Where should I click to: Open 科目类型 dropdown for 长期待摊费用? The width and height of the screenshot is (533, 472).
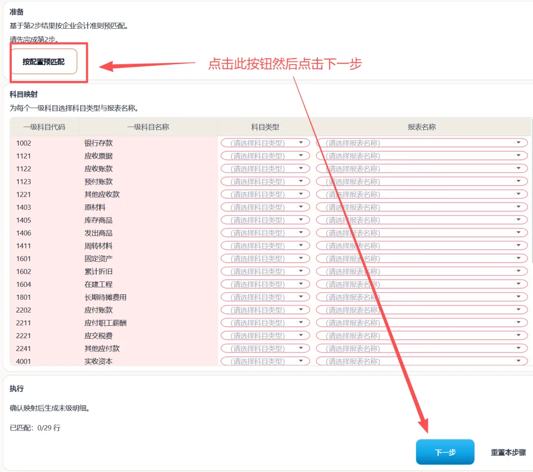(265, 297)
